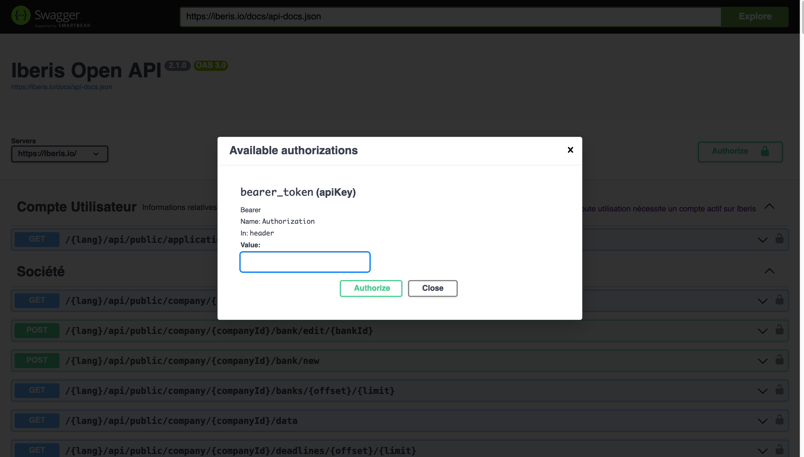This screenshot has width=804, height=457.
Task: Click the lock icon on the deadlines row
Action: coord(779,449)
